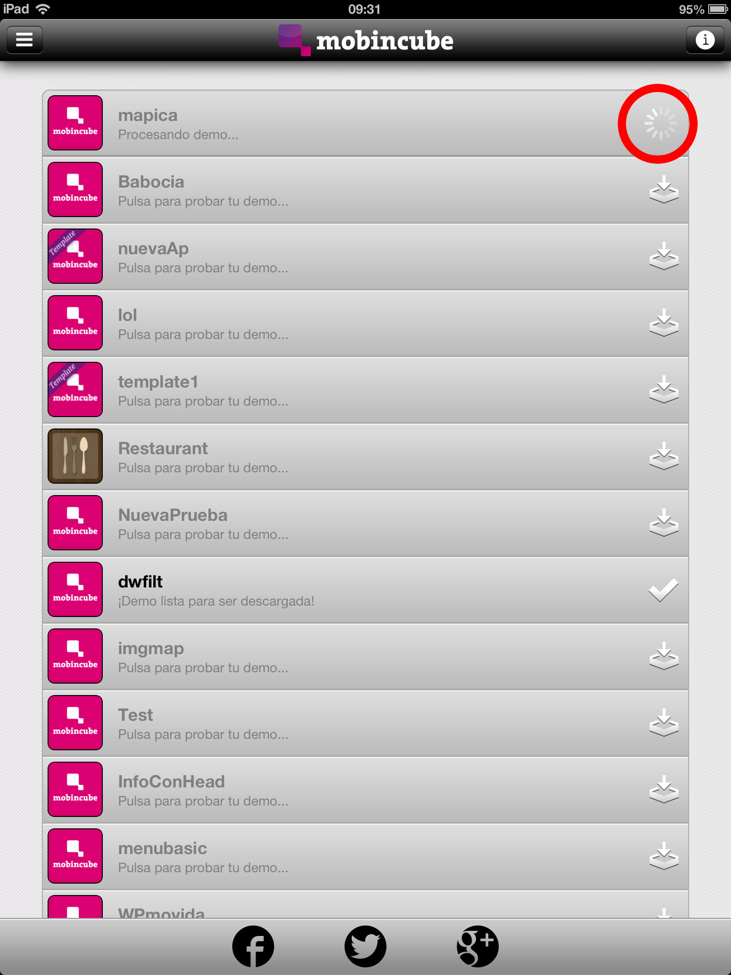The height and width of the screenshot is (975, 731).
Task: Click the mobincube logo in header
Action: click(x=365, y=40)
